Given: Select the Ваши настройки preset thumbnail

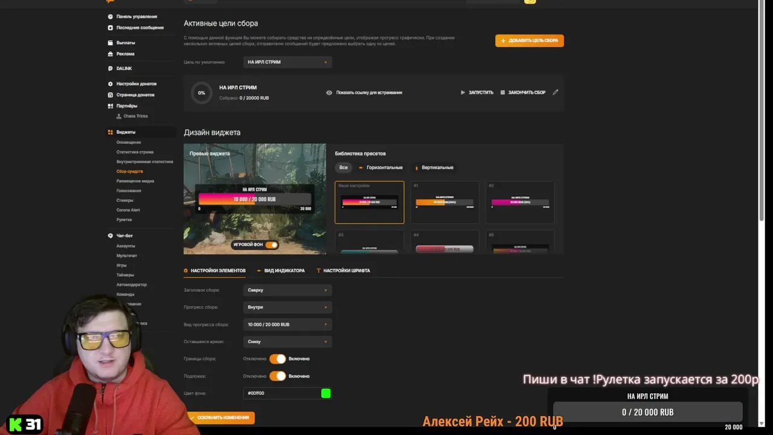Looking at the screenshot, I should pyautogui.click(x=370, y=202).
